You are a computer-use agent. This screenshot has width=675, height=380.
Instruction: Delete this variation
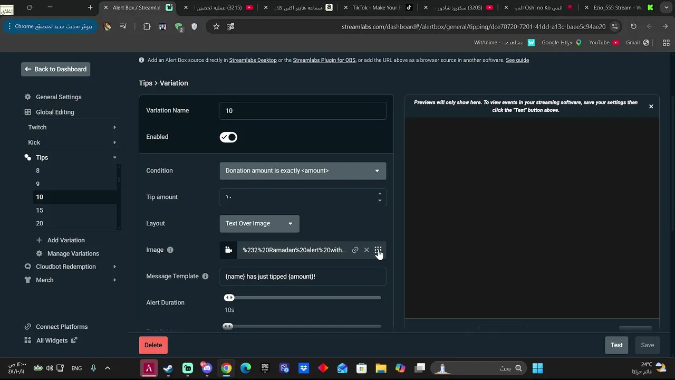point(153,345)
